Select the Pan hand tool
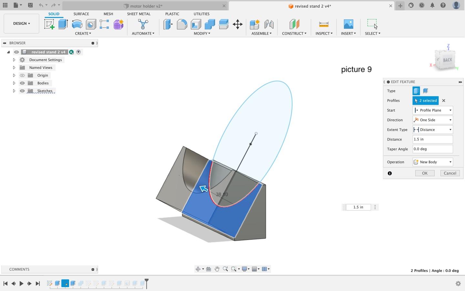The image size is (465, 291). point(217,269)
